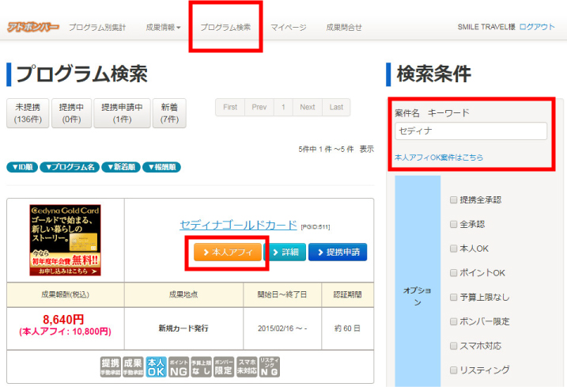The width and height of the screenshot is (567, 387).
Task: Click page 1 in the pagination
Action: (x=283, y=107)
